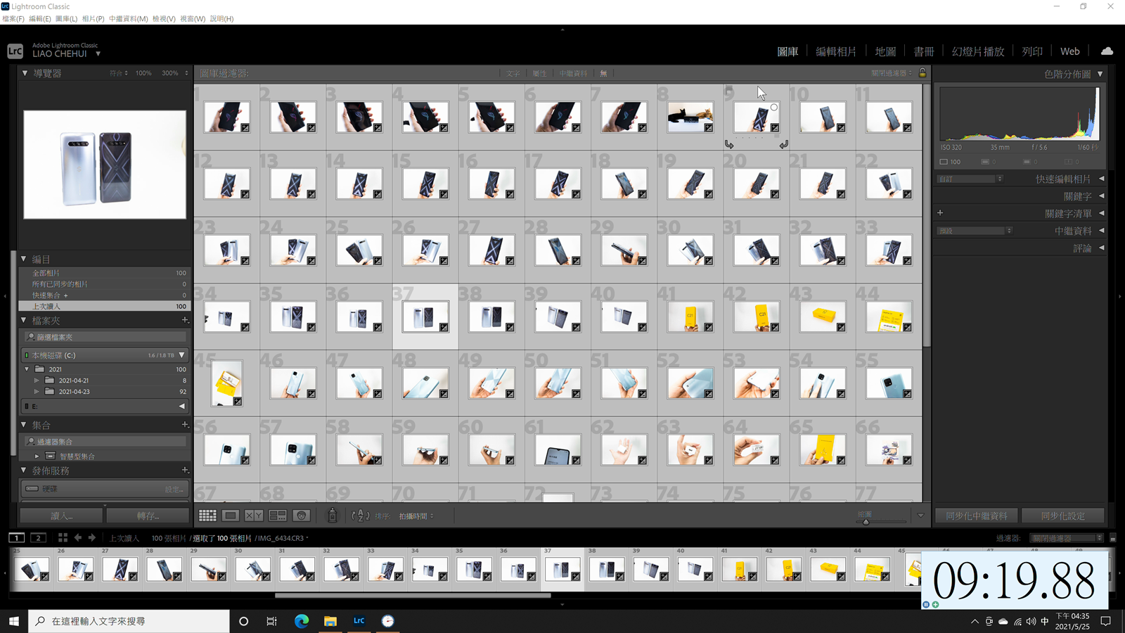Toggle the quick collection circle on photo 9

point(773,108)
